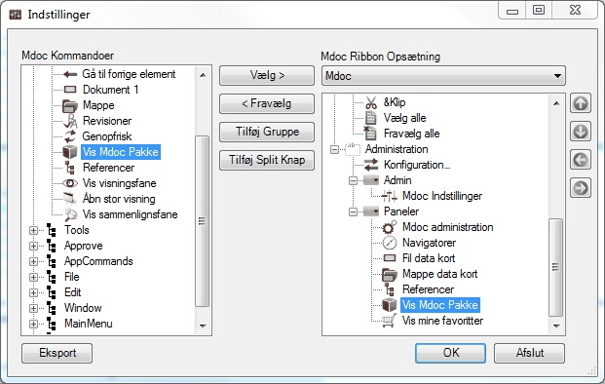The width and height of the screenshot is (605, 384).
Task: Move selected item down with down-arrow button
Action: coord(581,132)
